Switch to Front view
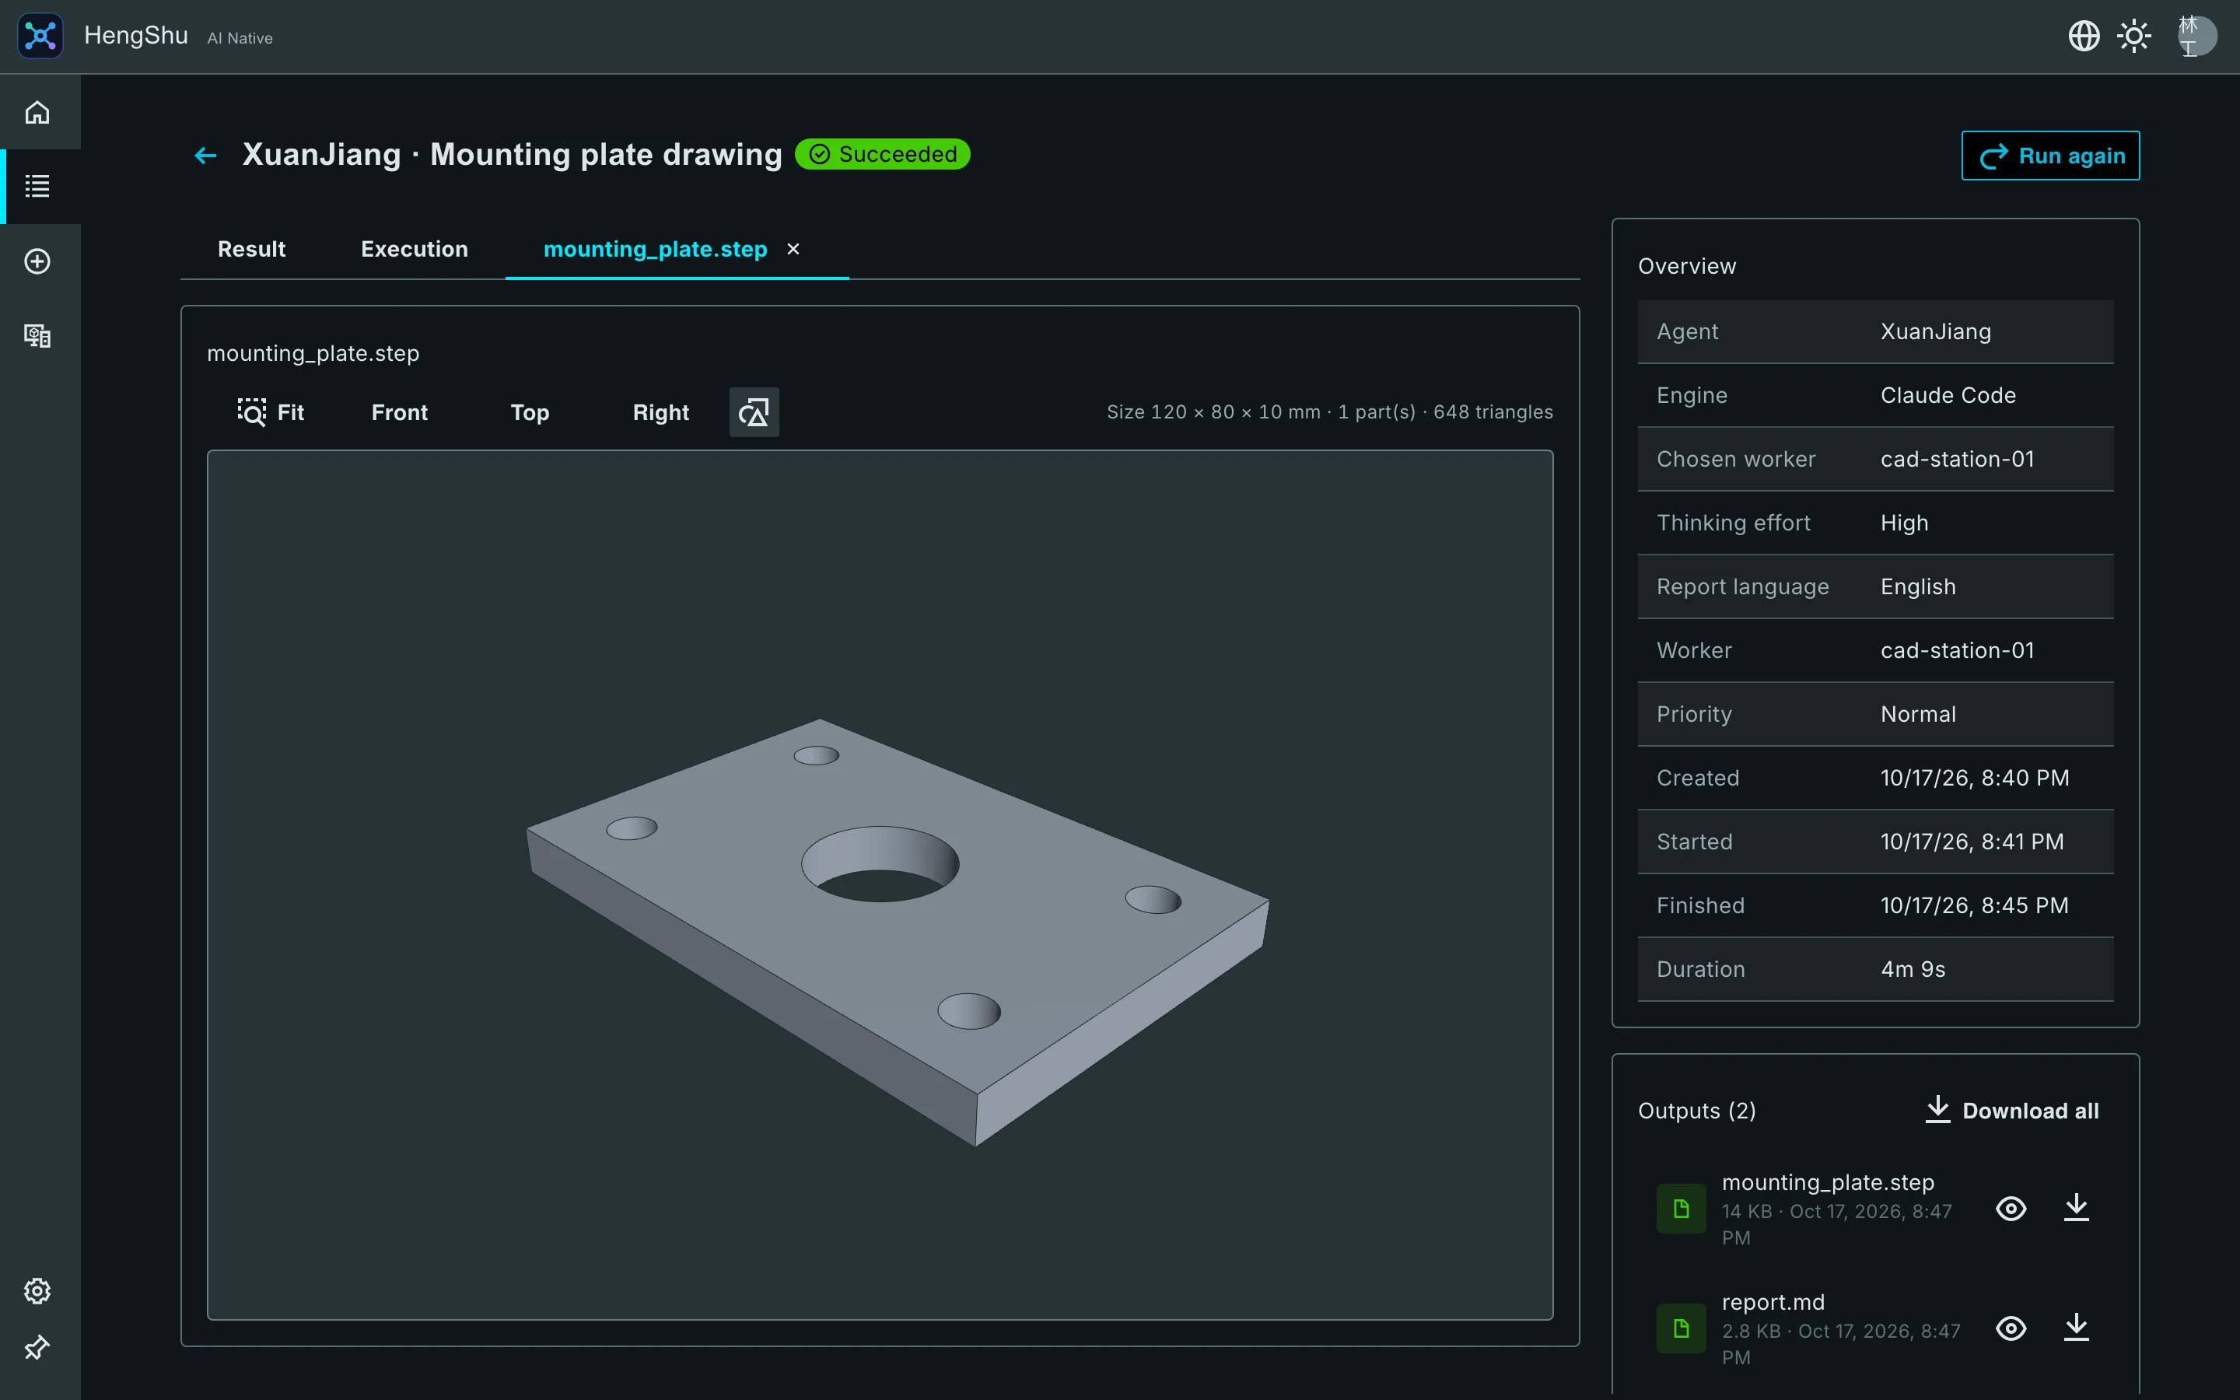The image size is (2240, 1400). [399, 412]
